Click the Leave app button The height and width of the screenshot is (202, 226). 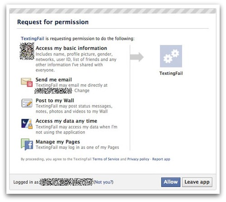pos(197,182)
